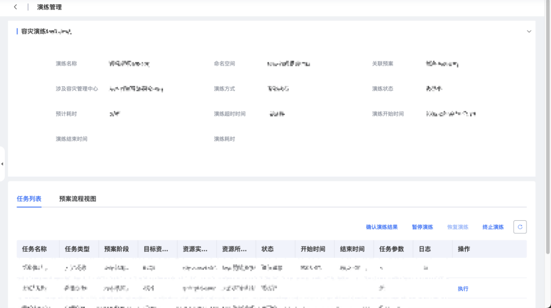Click the 日志 column header
Viewport: 551px width, 308px height.
[x=424, y=249]
